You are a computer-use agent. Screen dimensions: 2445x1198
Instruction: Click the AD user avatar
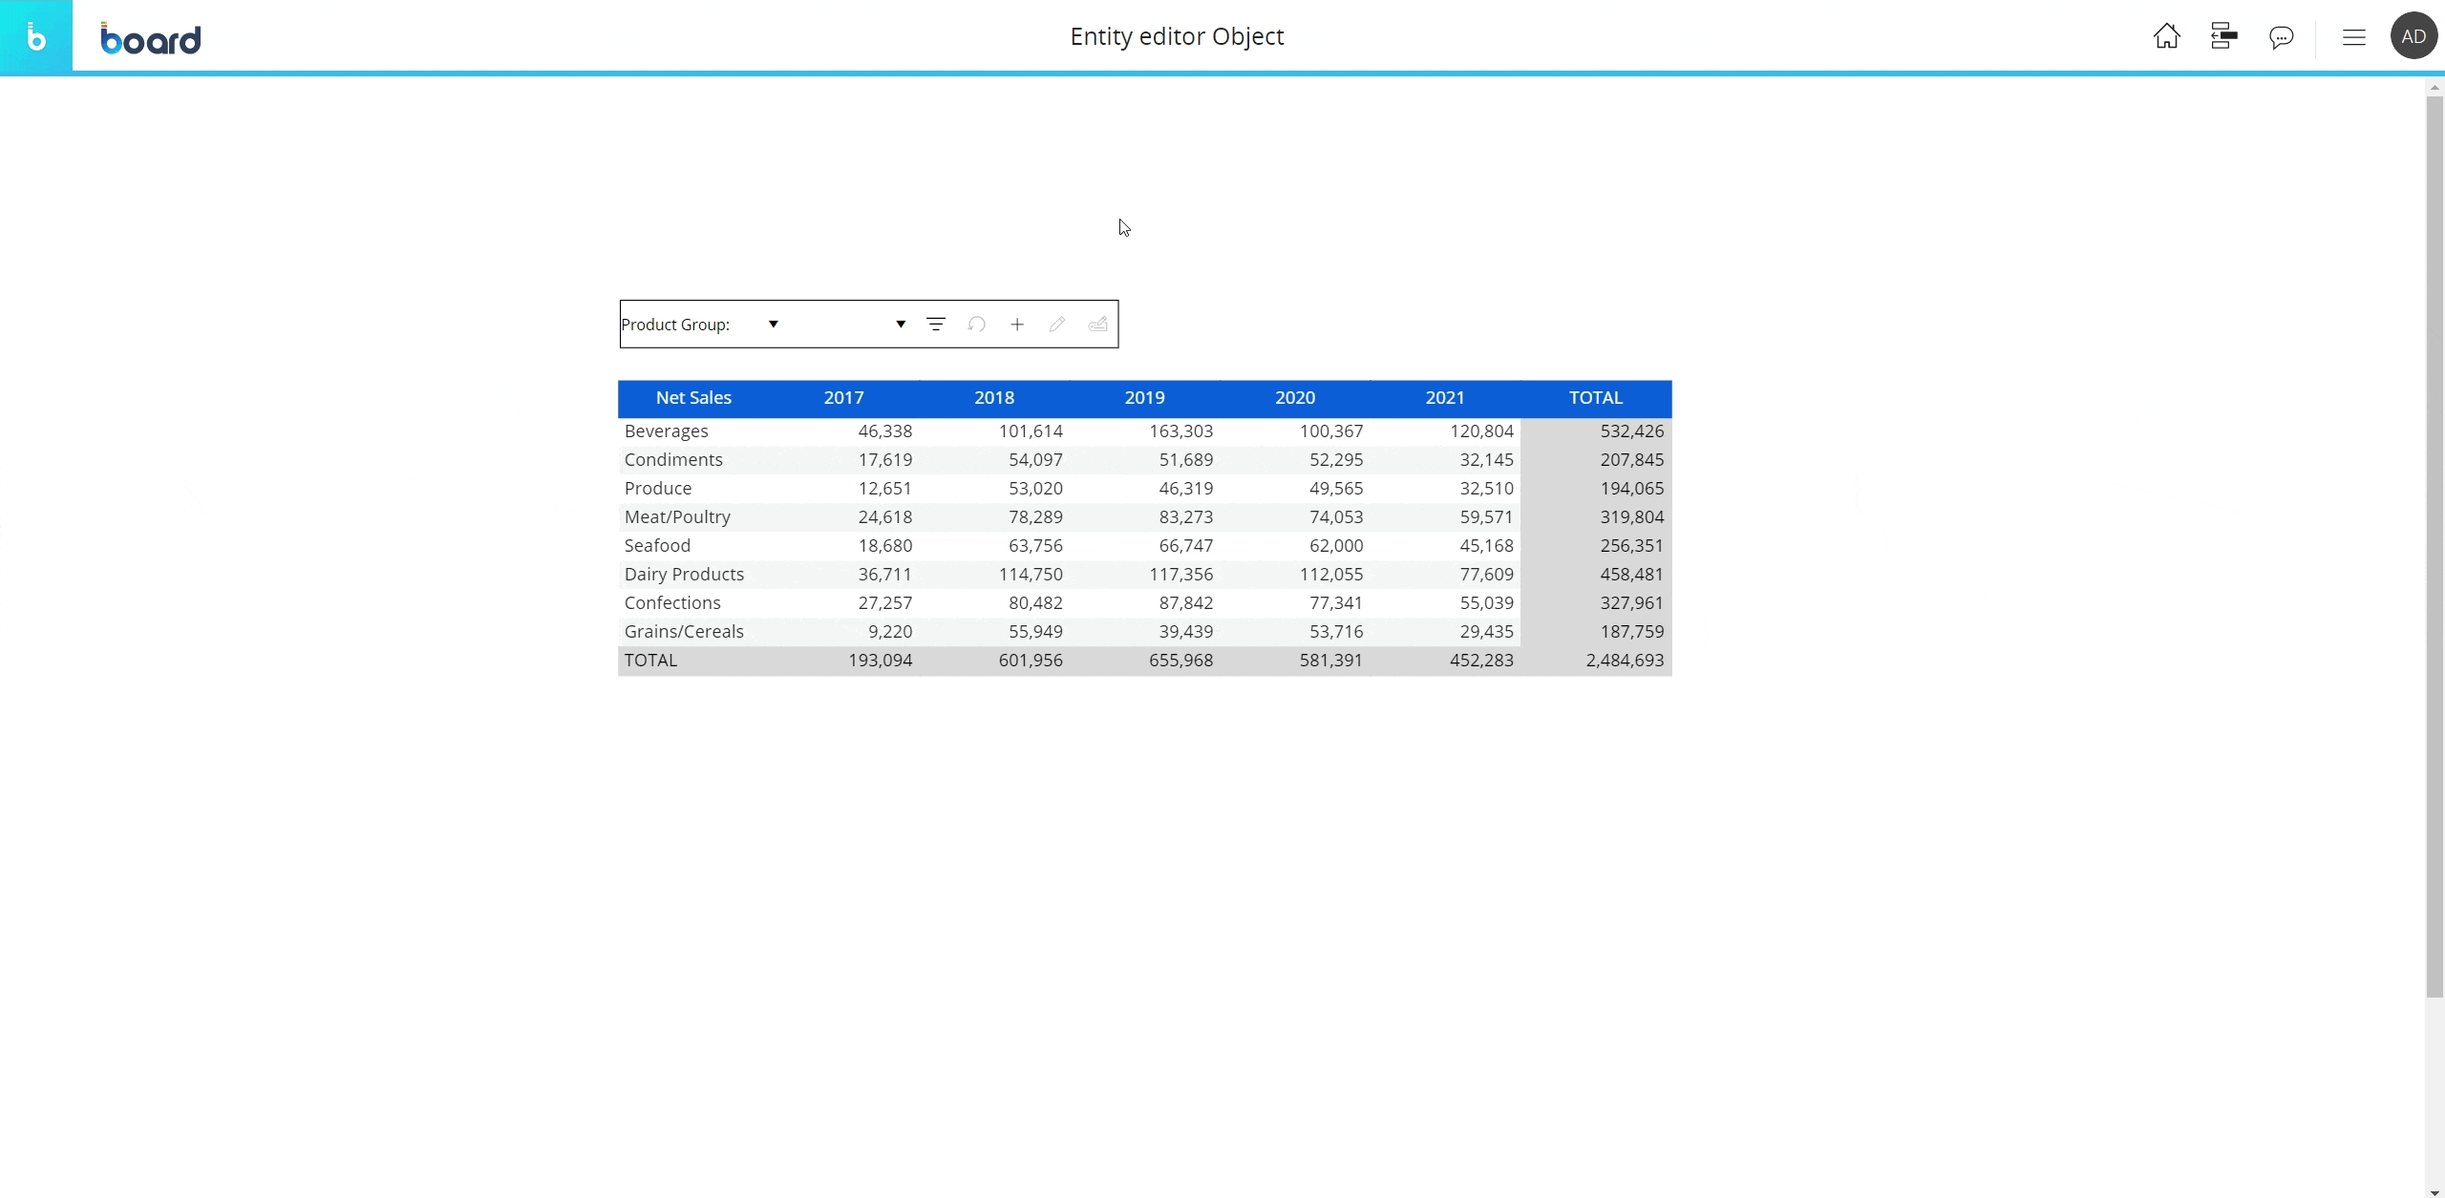2413,36
